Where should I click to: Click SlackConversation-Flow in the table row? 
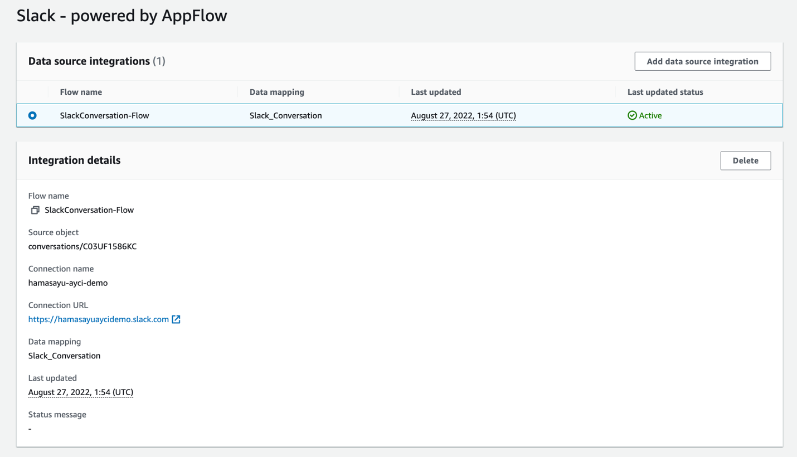pos(105,115)
